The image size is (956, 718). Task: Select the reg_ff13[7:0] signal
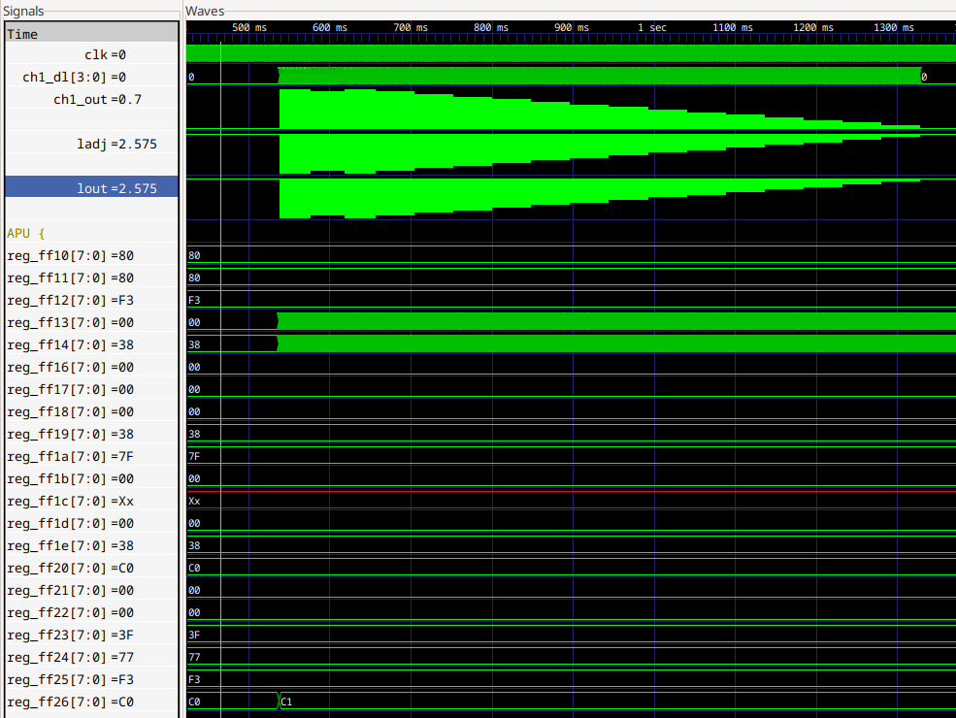70,323
